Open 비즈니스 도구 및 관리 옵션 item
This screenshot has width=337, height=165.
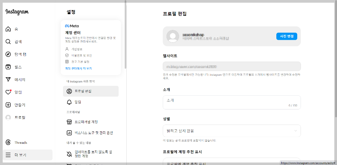coord(91,133)
